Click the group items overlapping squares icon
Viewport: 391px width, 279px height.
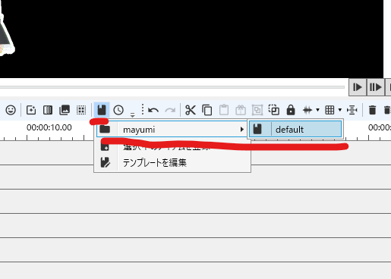coord(274,110)
